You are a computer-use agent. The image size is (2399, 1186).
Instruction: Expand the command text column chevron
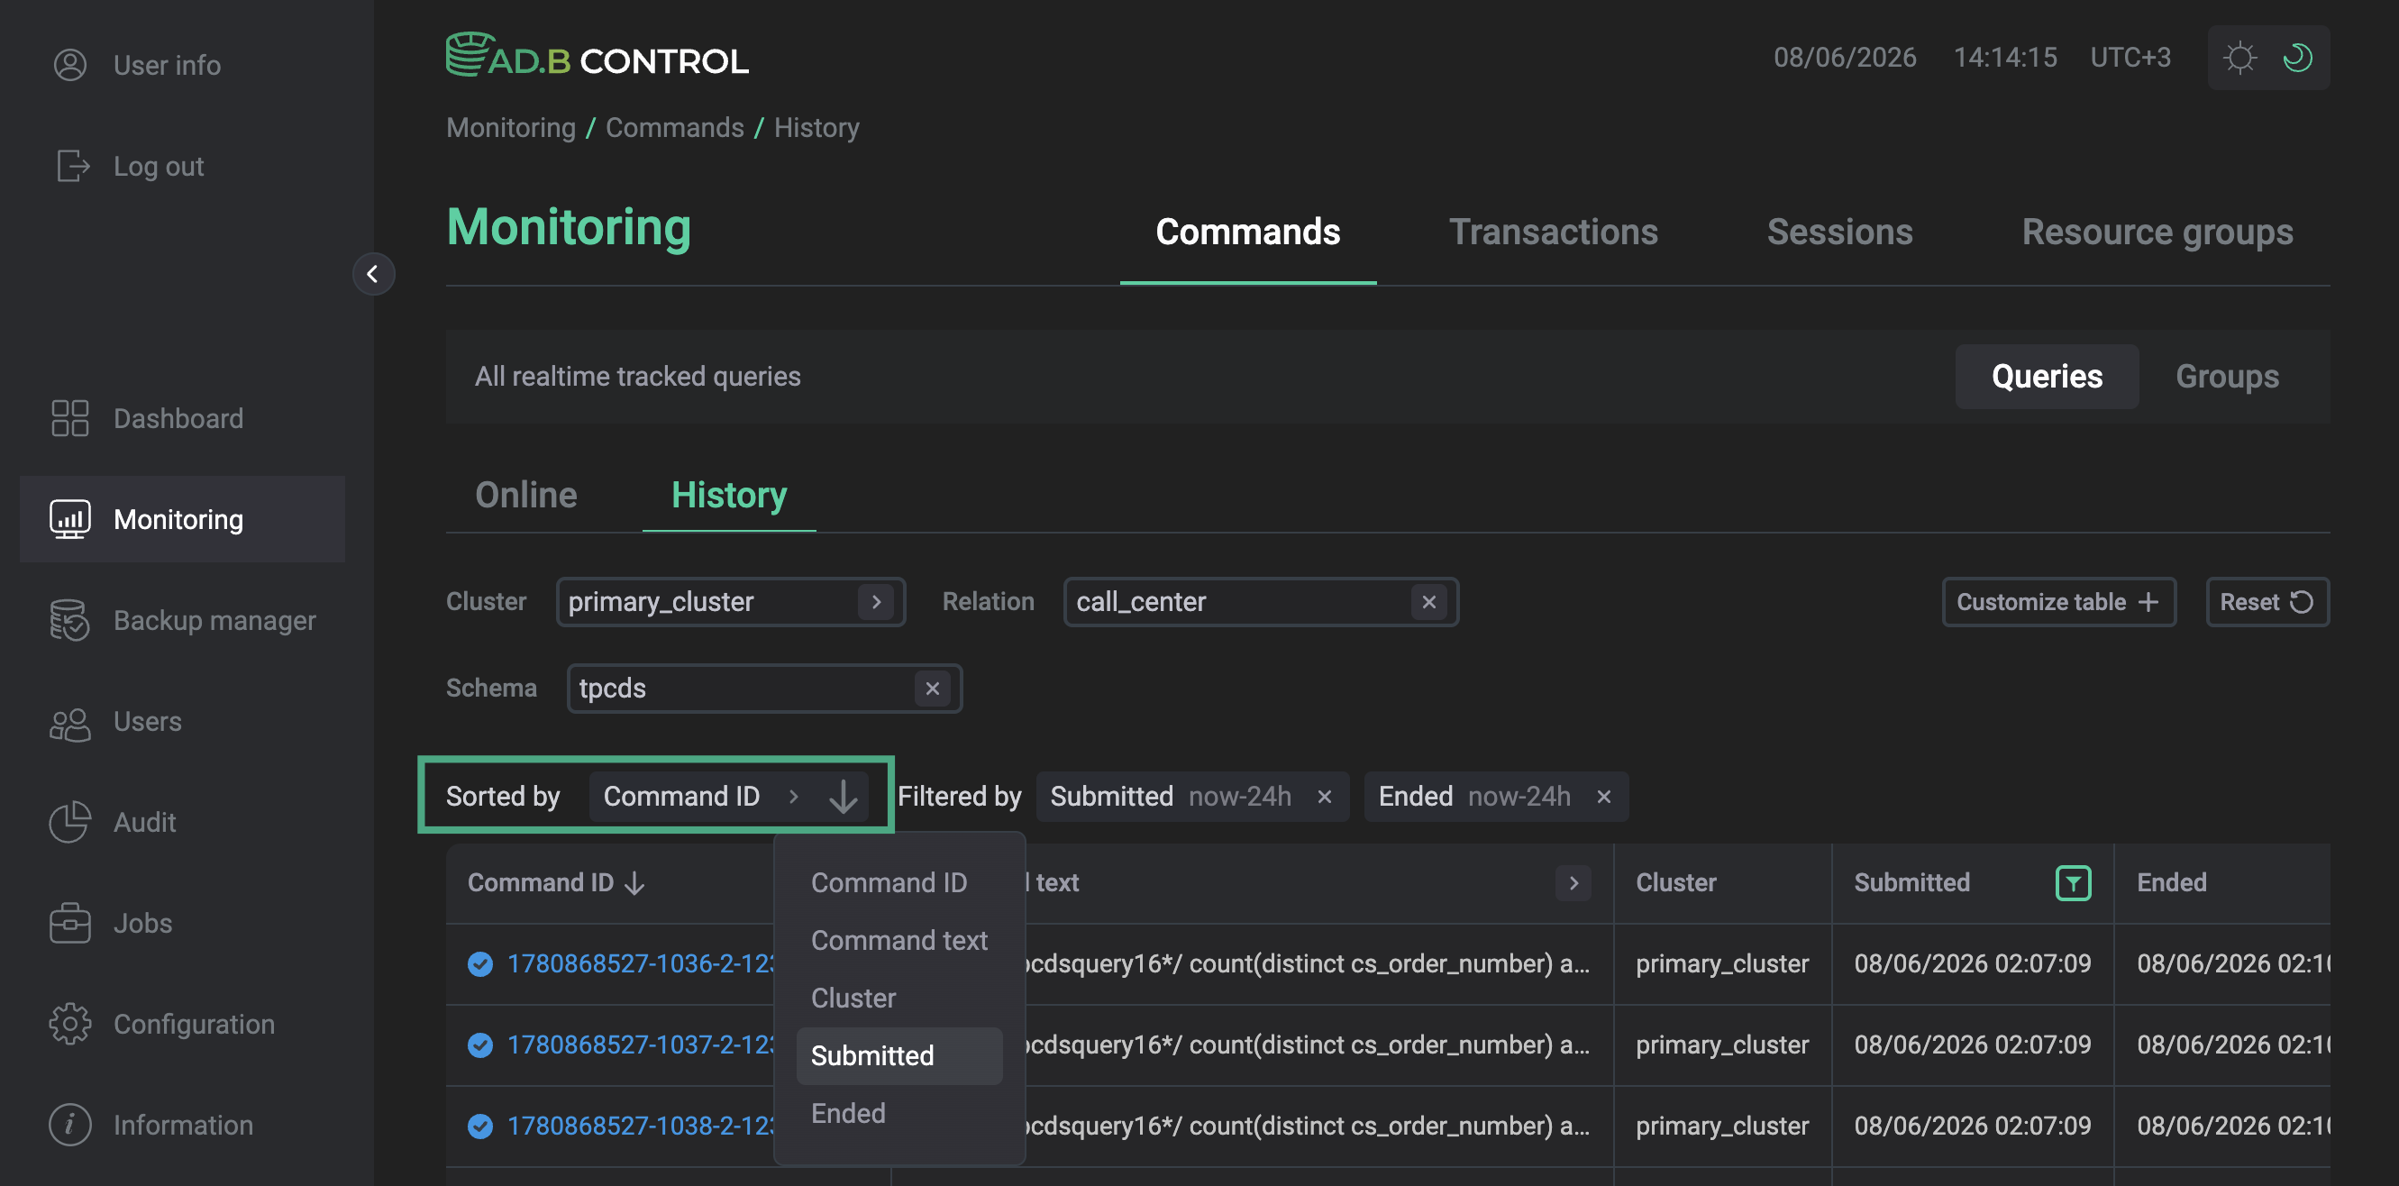1573,882
